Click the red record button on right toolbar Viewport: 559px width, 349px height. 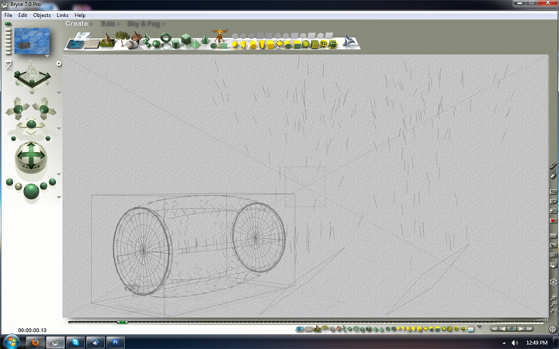pos(554,221)
